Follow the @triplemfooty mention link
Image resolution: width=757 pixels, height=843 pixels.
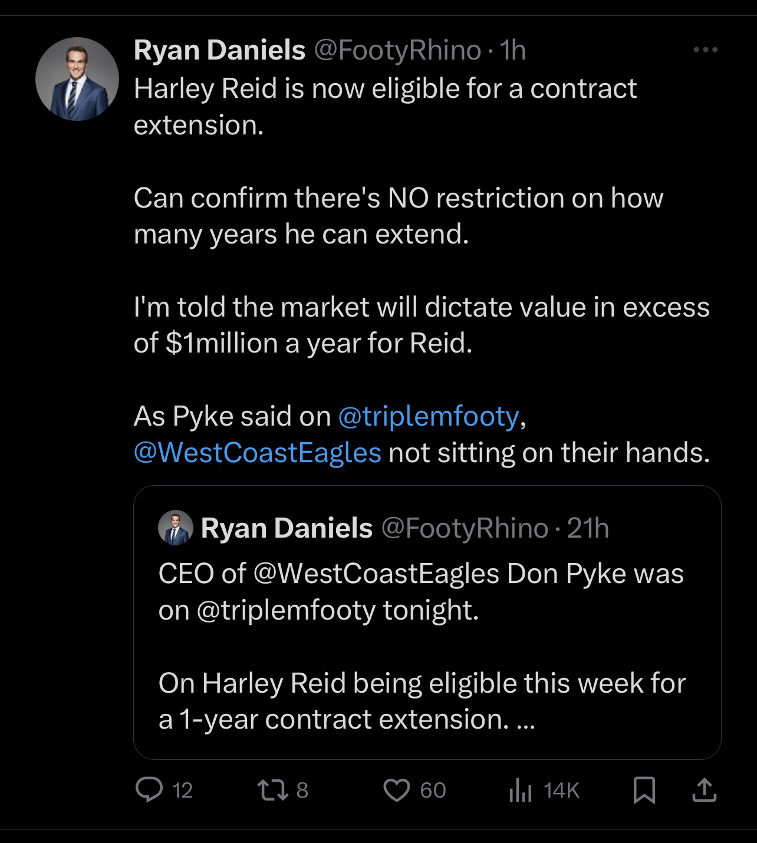click(x=429, y=416)
